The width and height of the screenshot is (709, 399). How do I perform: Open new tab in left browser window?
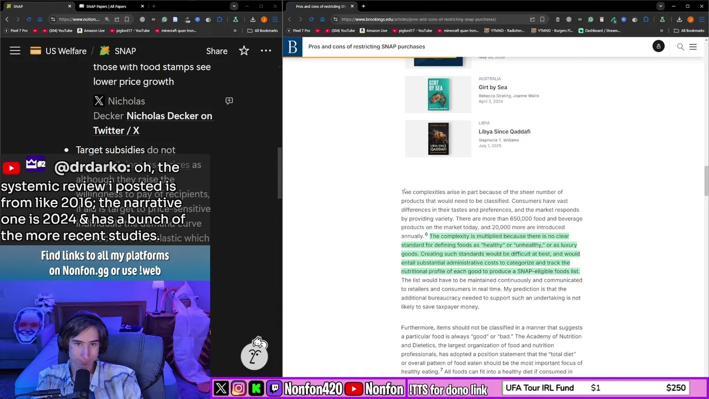[x=153, y=6]
